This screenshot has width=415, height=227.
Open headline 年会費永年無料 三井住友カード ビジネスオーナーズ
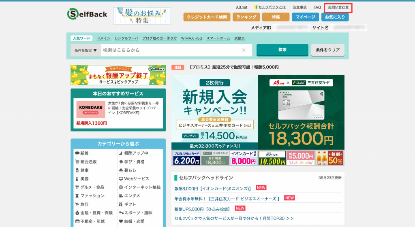click(227, 199)
